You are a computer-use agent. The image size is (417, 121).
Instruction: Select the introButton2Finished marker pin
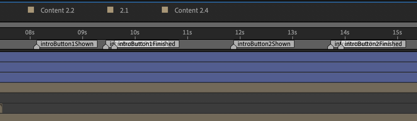tap(341, 47)
